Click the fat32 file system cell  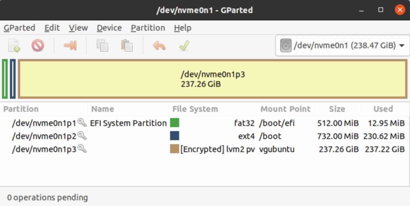pyautogui.click(x=244, y=123)
